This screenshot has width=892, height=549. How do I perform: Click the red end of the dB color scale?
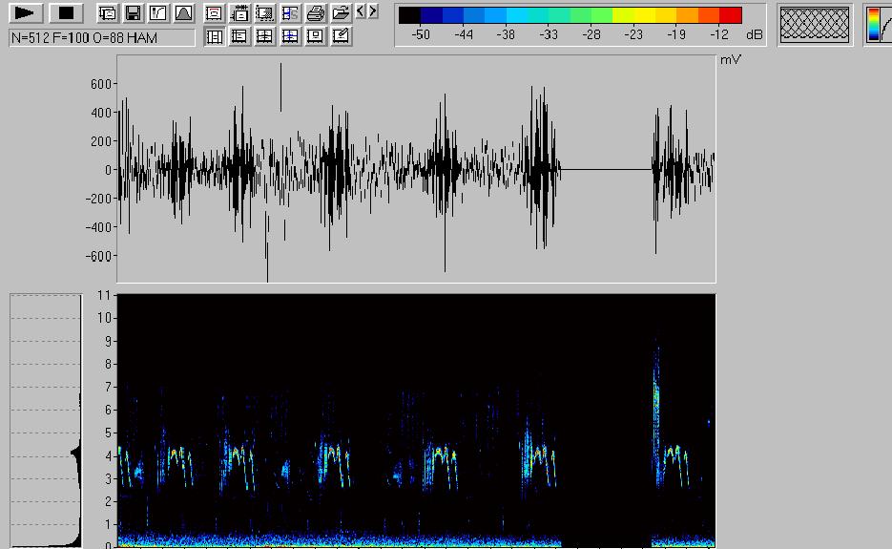tap(731, 15)
